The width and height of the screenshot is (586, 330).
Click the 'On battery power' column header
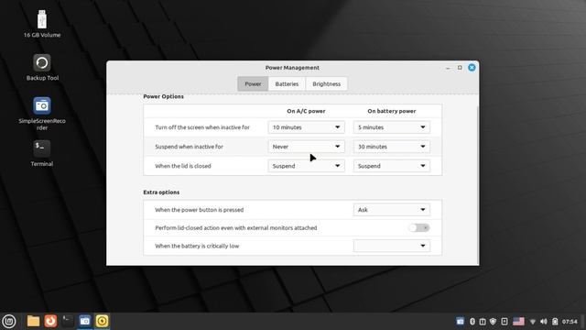[391, 111]
